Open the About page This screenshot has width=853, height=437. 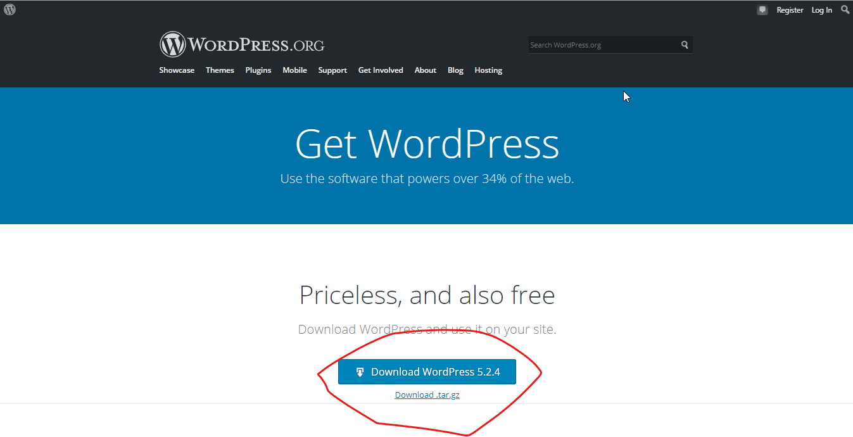point(425,70)
